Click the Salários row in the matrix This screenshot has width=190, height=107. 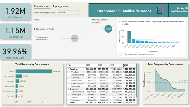coord(102,97)
